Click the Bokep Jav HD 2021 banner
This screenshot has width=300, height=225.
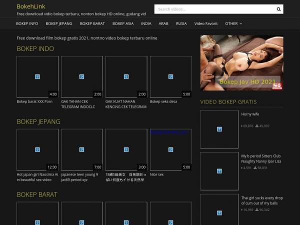tap(242, 63)
